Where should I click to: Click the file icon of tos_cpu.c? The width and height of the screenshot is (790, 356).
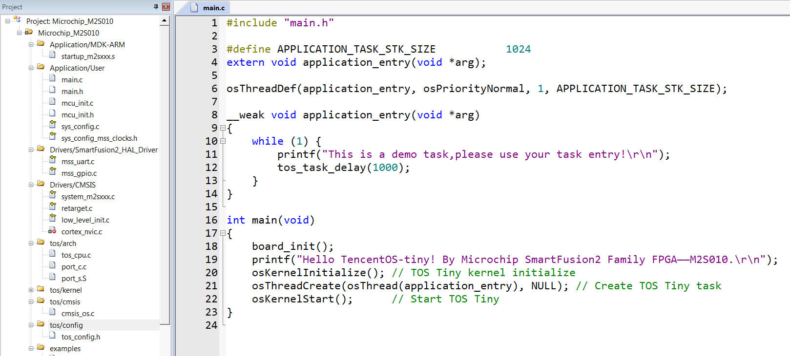52,253
